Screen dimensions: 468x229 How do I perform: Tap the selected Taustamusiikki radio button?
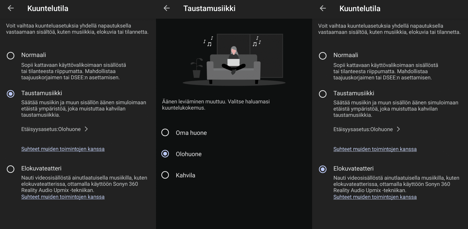(x=11, y=94)
